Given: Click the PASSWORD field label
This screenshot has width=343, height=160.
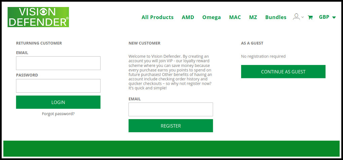Looking at the screenshot, I should 27,75.
